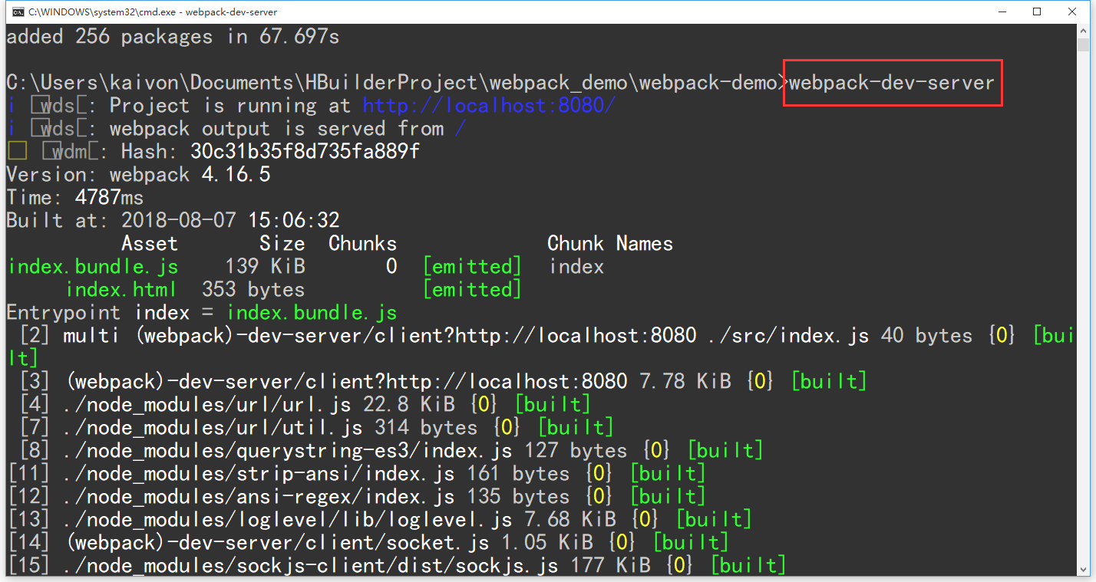This screenshot has width=1096, height=582.
Task: Click 'Entrypoint index = index.bundle.js' line
Action: pyautogui.click(x=202, y=312)
